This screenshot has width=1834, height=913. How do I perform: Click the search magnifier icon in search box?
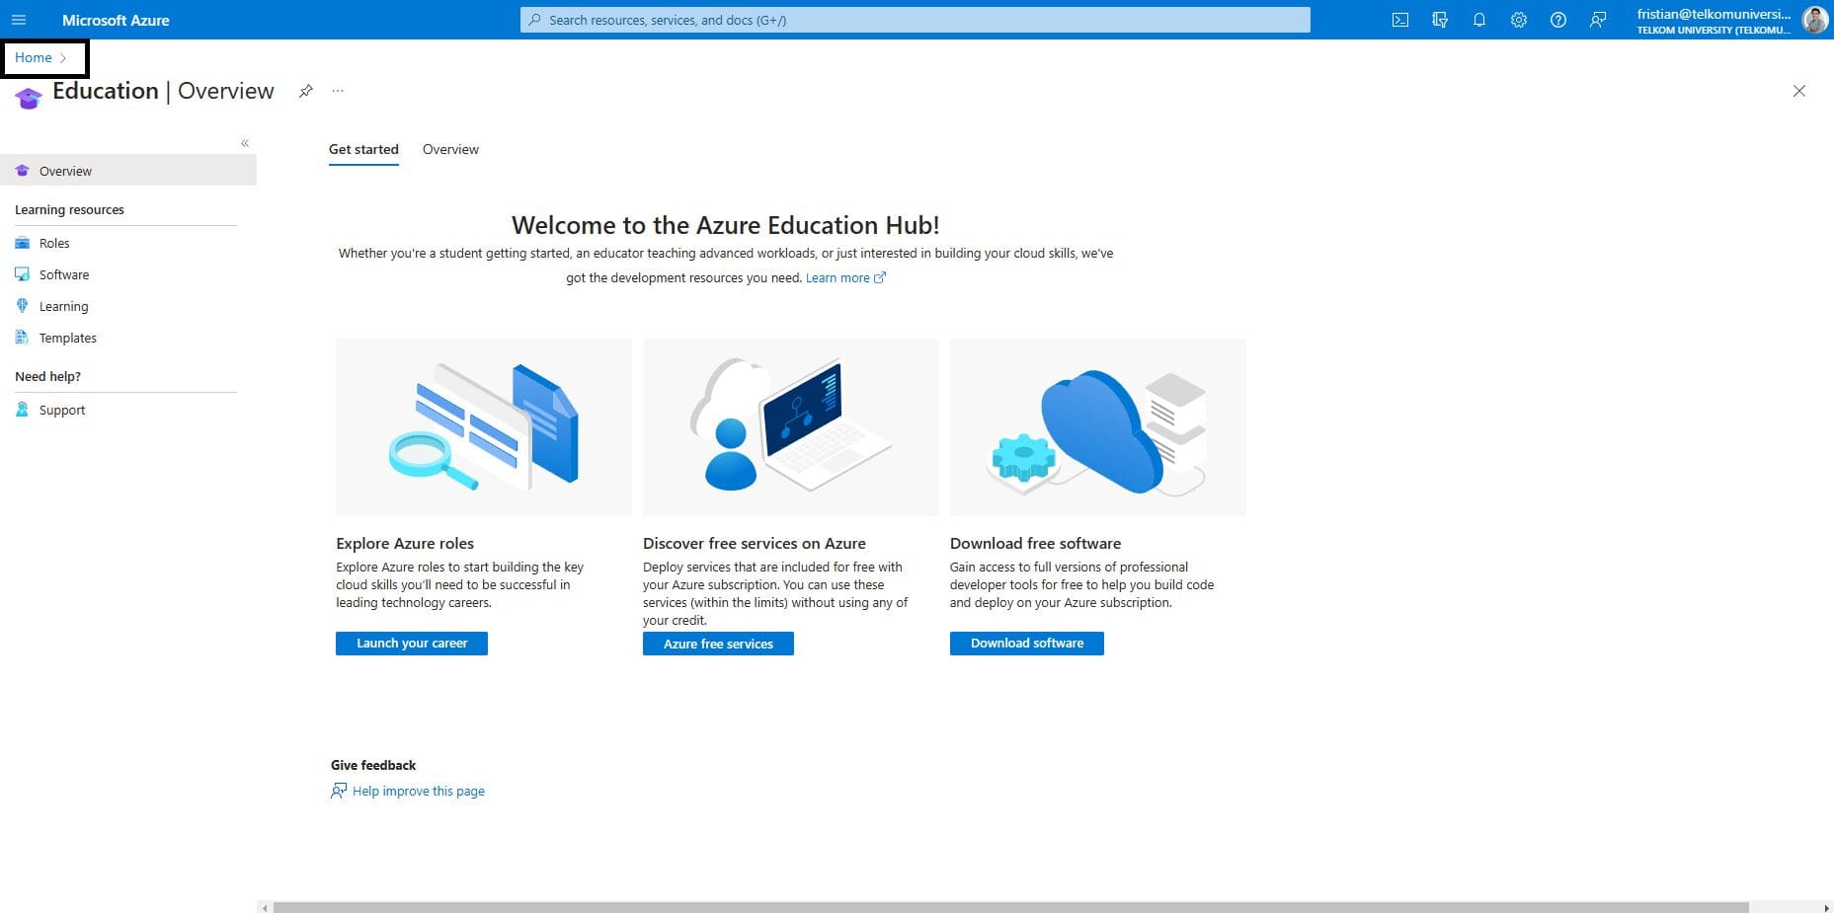(x=535, y=20)
